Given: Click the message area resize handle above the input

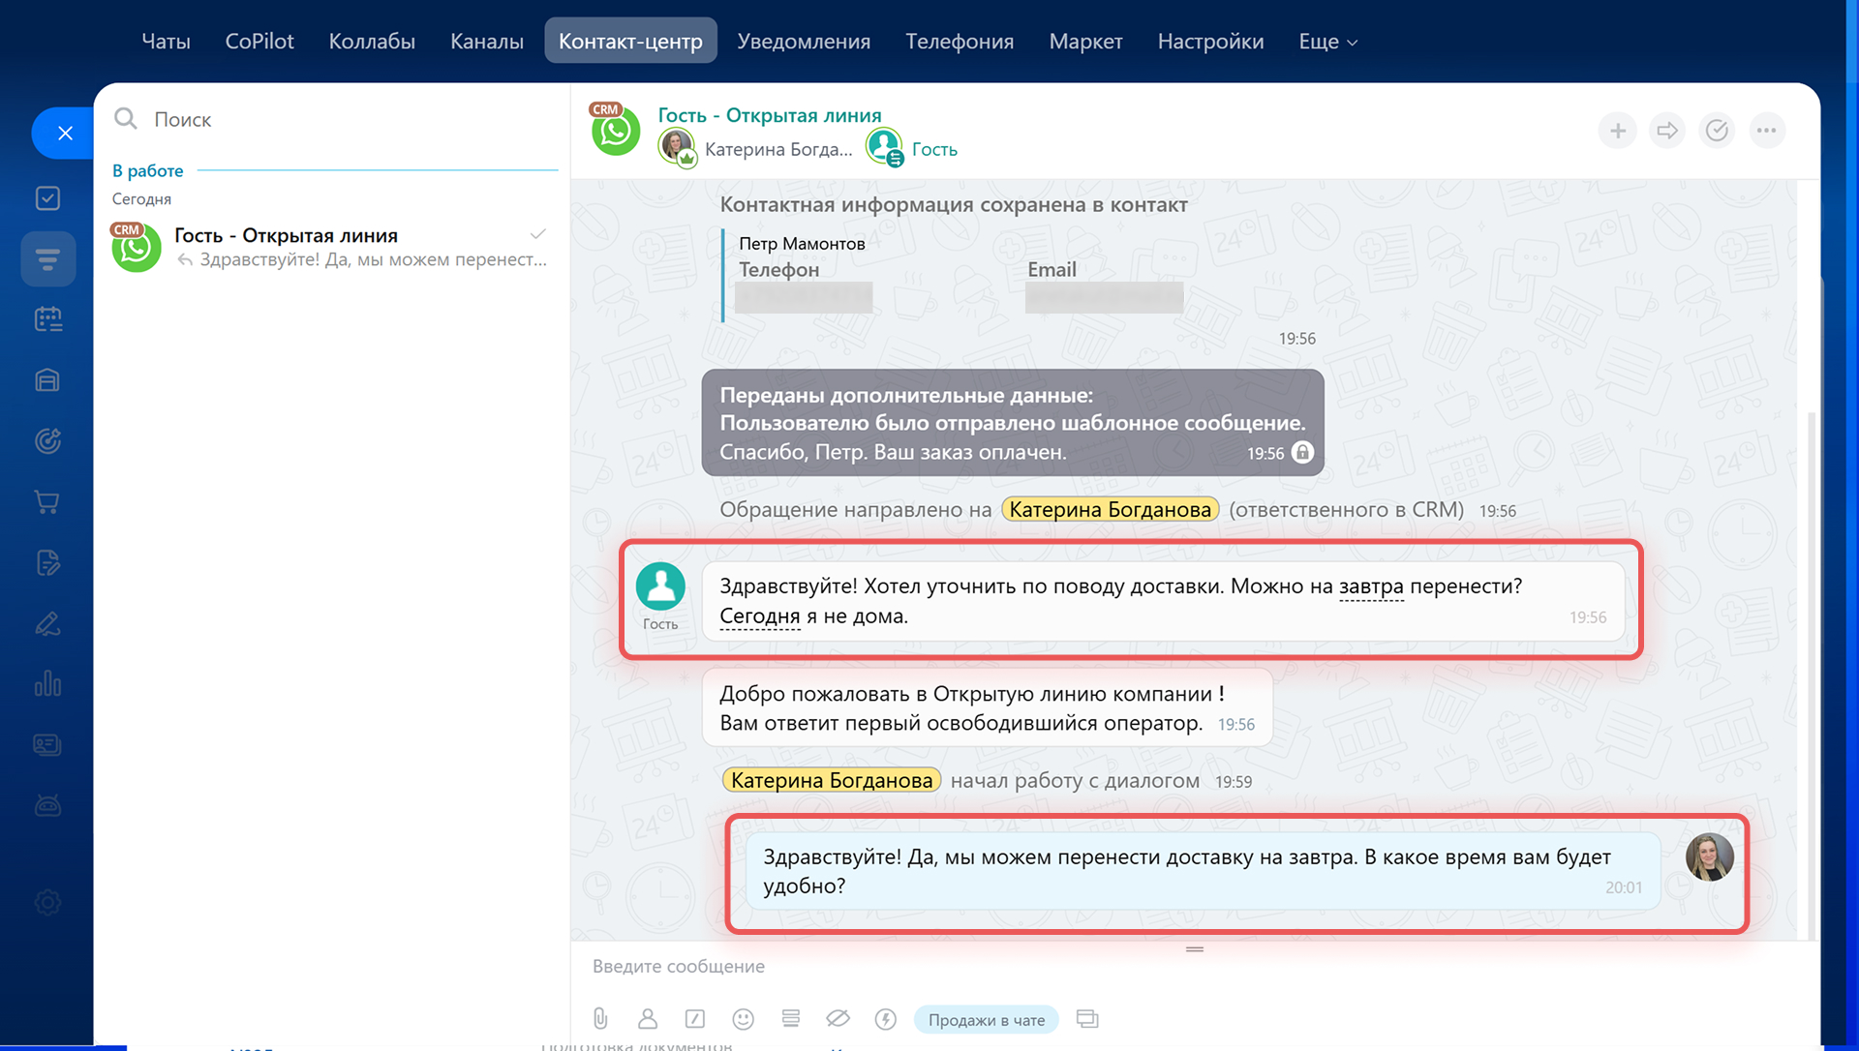Looking at the screenshot, I should click(x=1194, y=949).
